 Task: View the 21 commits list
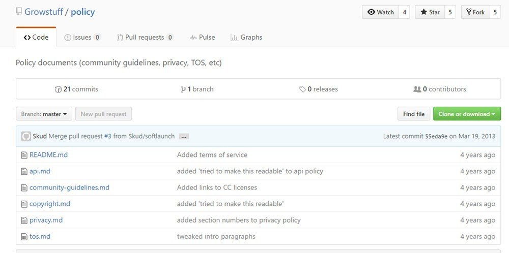click(77, 89)
